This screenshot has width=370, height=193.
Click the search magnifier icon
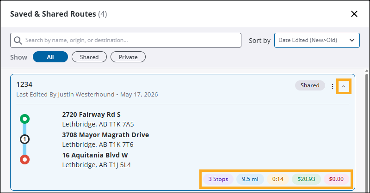(x=18, y=40)
